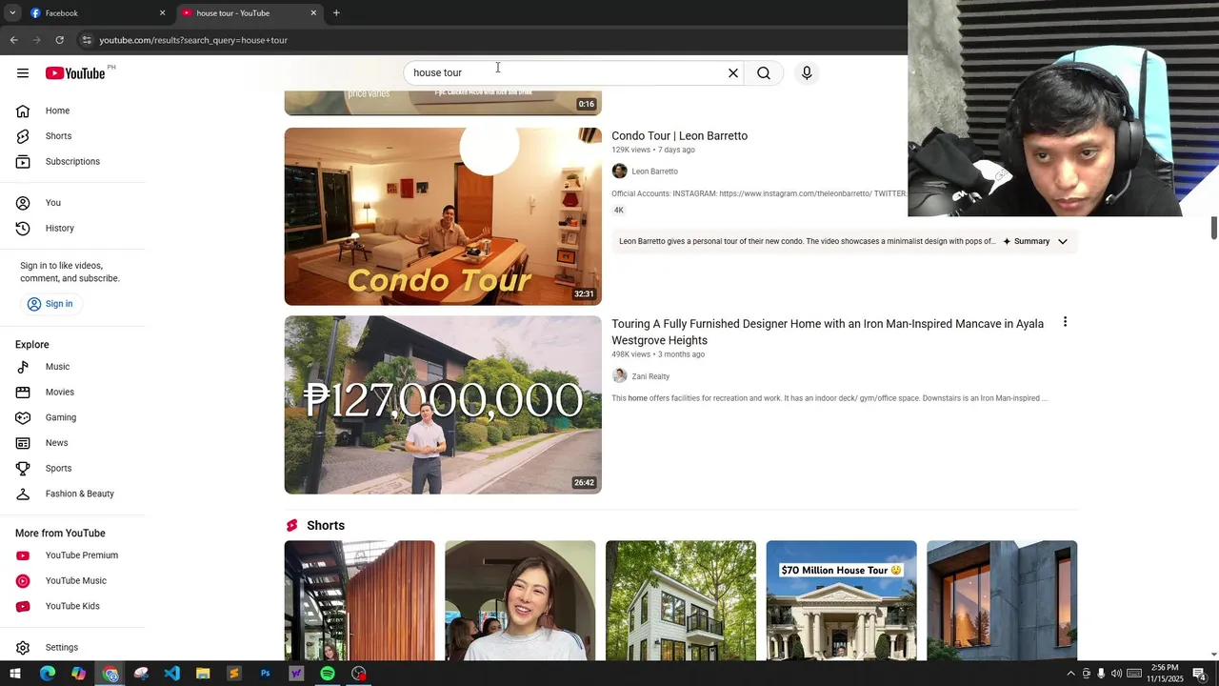Open the volume control in tray
Screen dimensions: 1219x686
(x=1116, y=674)
